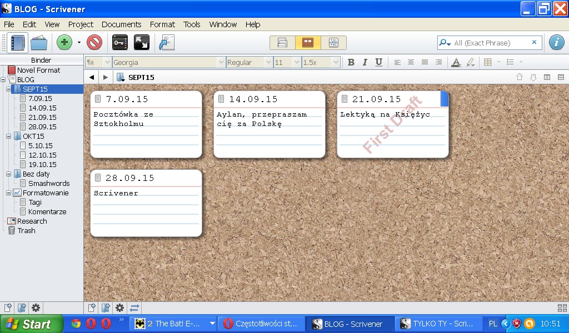Select the Research folder in Binder
Image resolution: width=569 pixels, height=333 pixels.
click(x=32, y=221)
